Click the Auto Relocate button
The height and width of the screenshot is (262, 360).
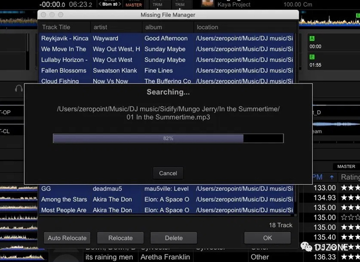(67, 238)
